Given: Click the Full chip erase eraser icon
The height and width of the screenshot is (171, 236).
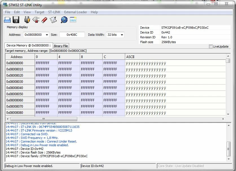Looking at the screenshot, I should (44, 20).
